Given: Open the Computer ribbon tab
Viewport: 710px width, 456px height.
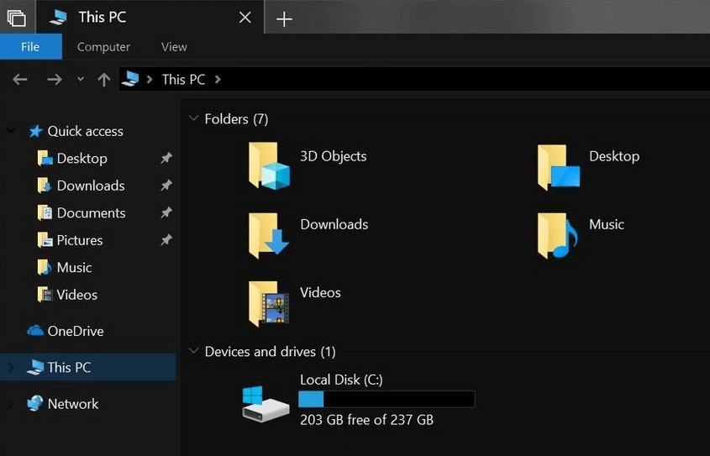Looking at the screenshot, I should tap(103, 46).
